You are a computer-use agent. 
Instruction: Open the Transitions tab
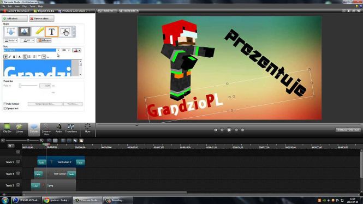tap(71, 128)
